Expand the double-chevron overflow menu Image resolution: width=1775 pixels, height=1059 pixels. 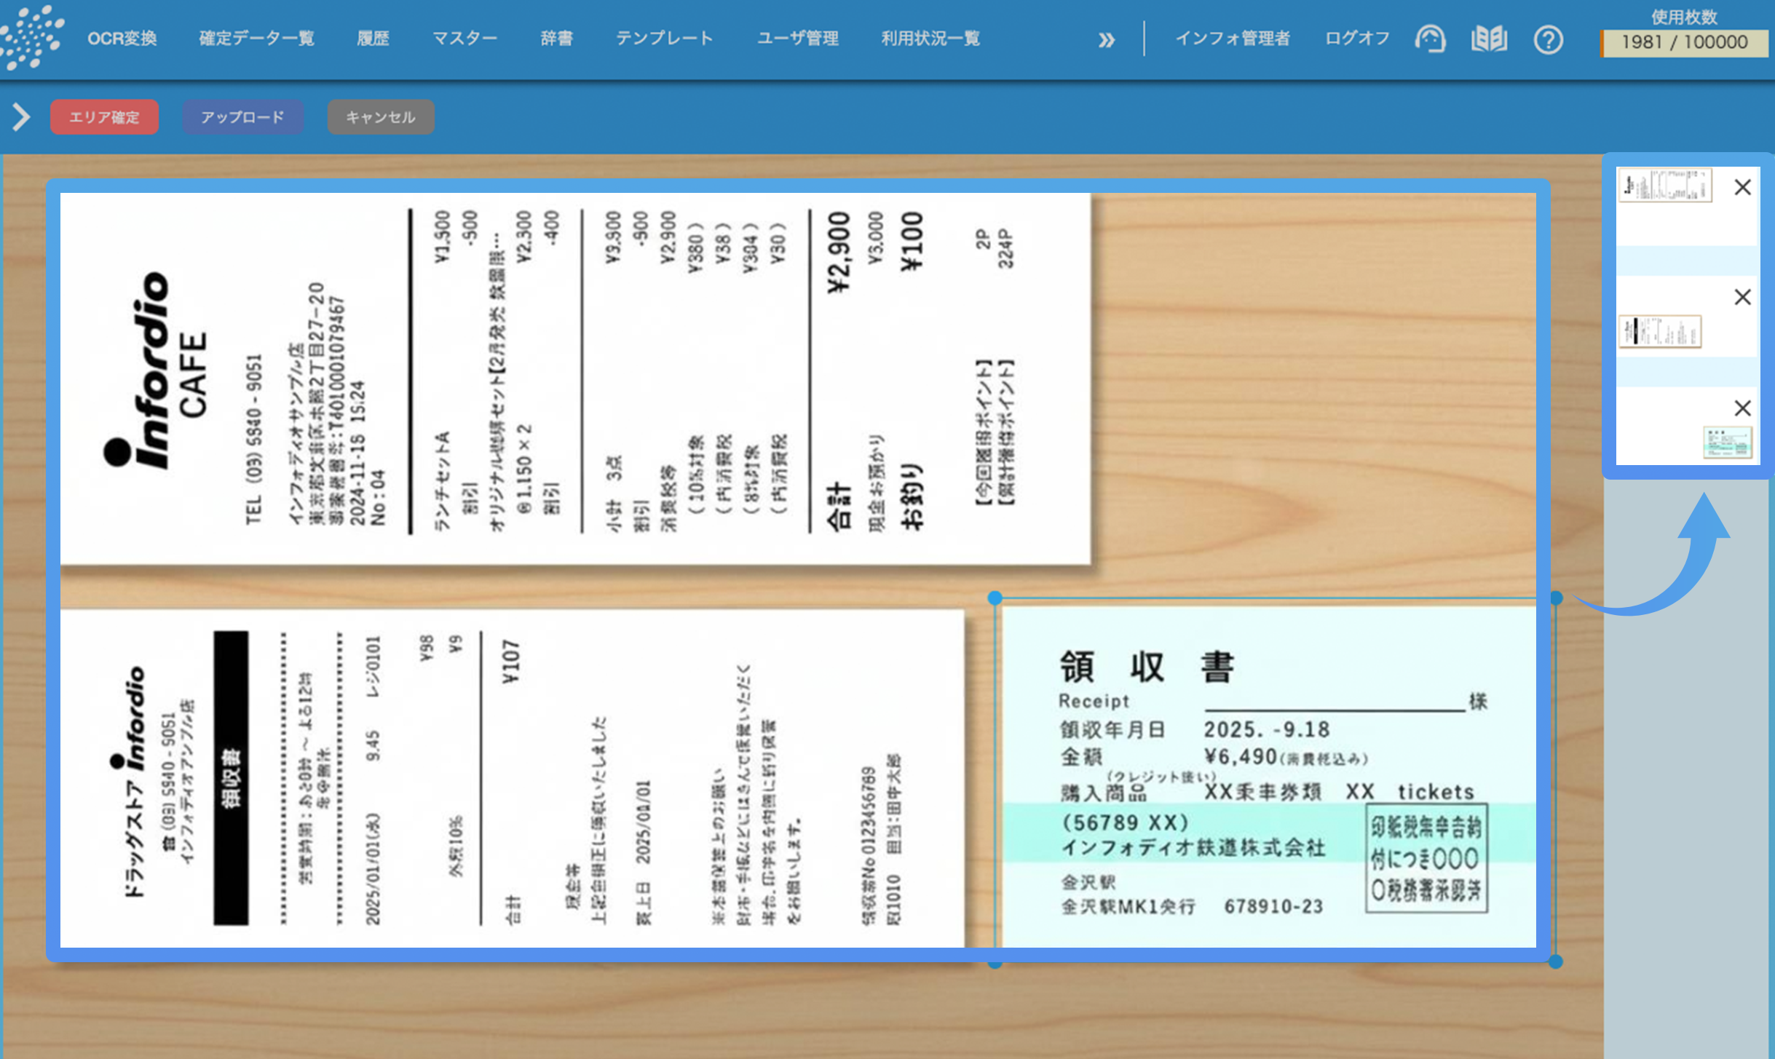1107,40
